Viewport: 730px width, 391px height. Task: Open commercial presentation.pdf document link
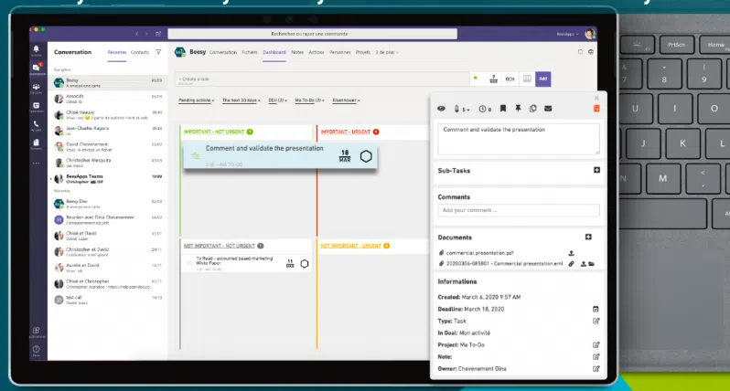point(479,253)
